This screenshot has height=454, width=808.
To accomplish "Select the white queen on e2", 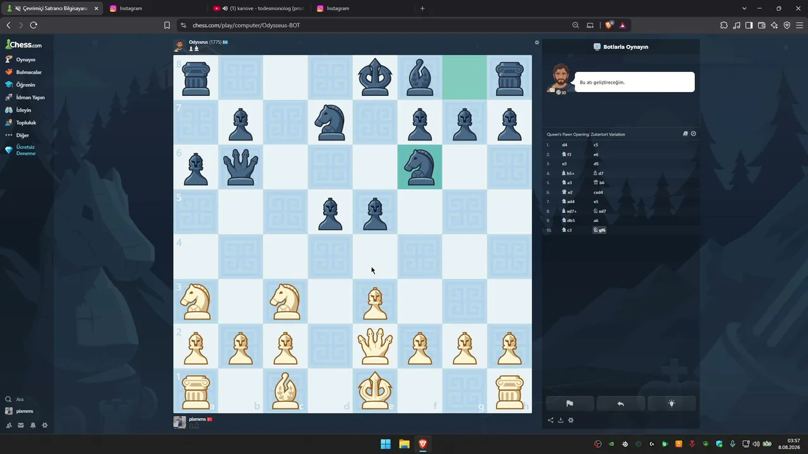I will (x=375, y=346).
